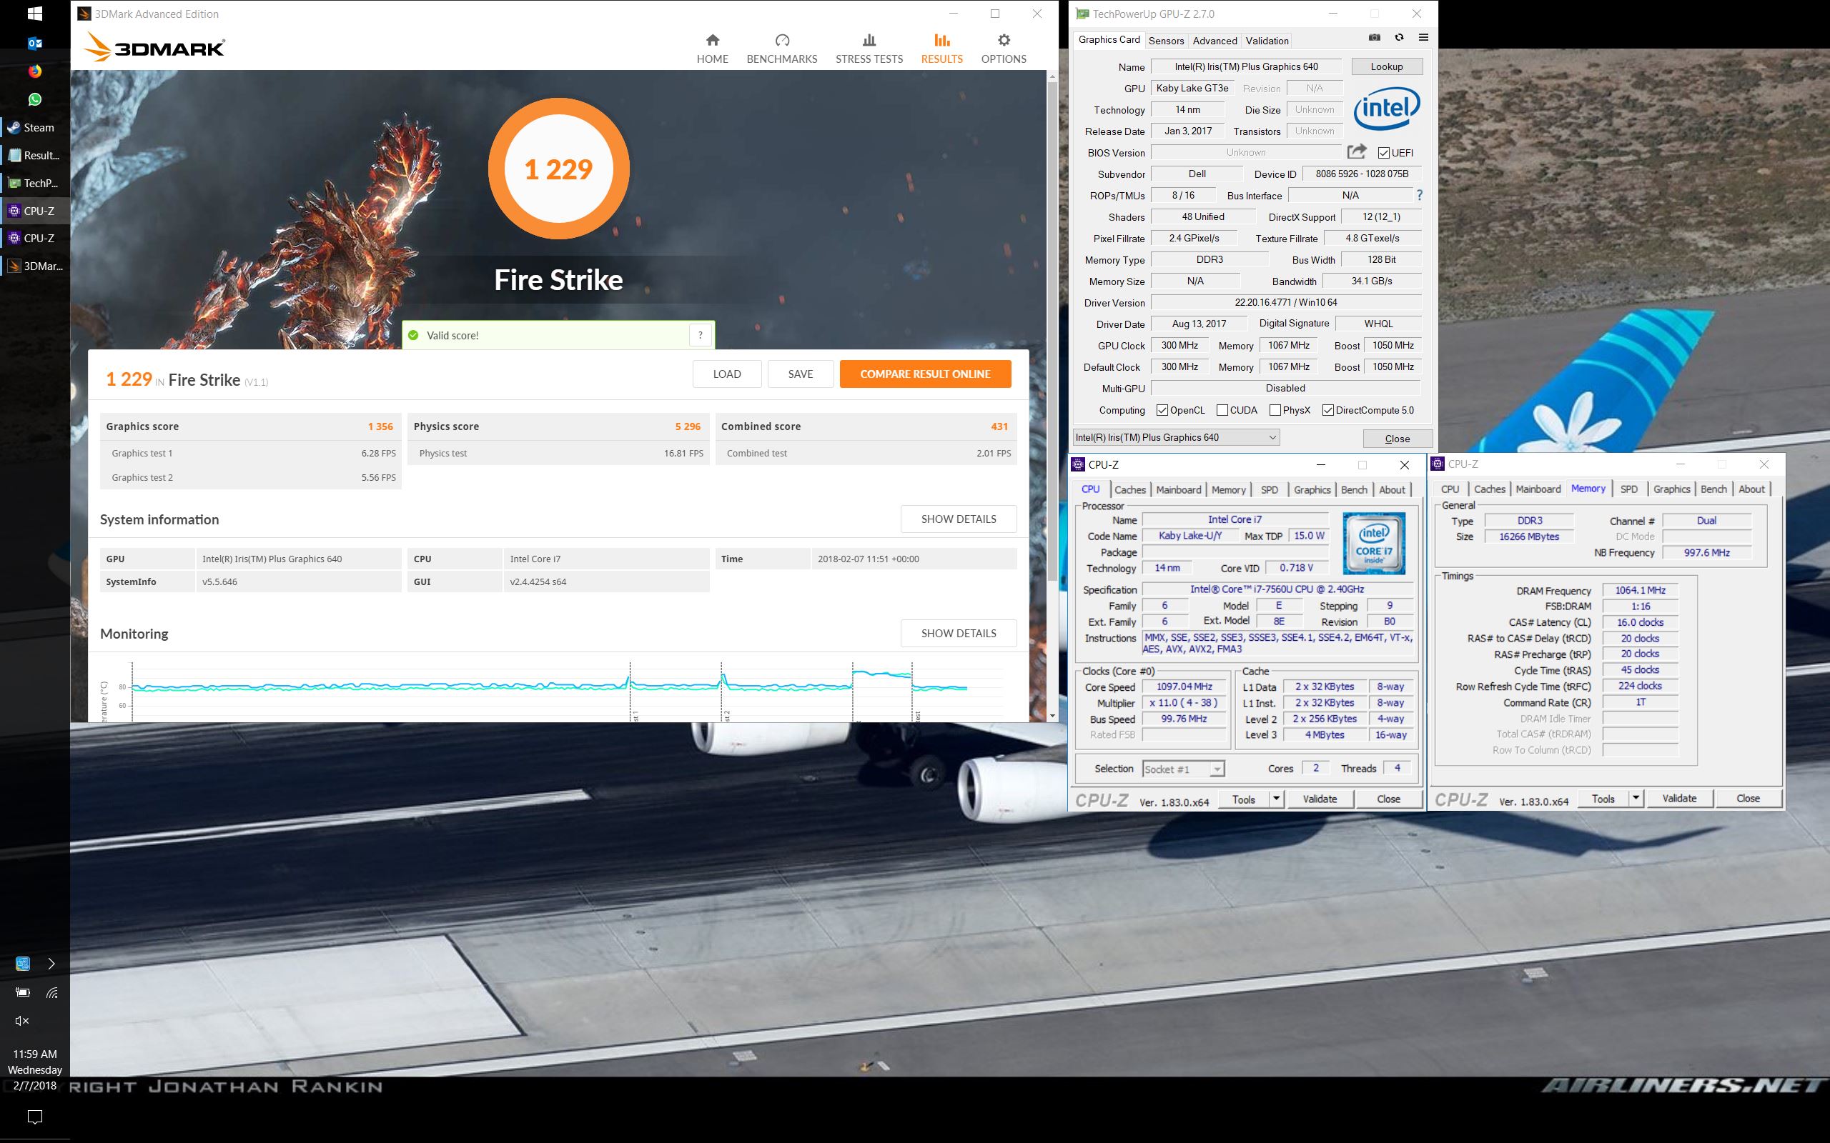
Task: Click the GPU-Z refresh icon
Action: [1399, 38]
